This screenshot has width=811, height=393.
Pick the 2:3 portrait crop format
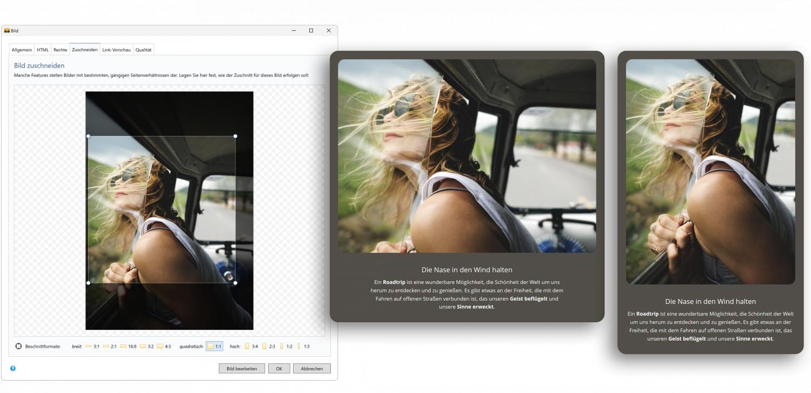269,347
